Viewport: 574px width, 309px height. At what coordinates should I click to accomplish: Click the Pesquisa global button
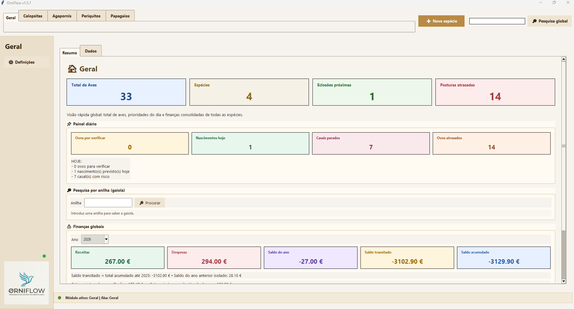(x=550, y=21)
